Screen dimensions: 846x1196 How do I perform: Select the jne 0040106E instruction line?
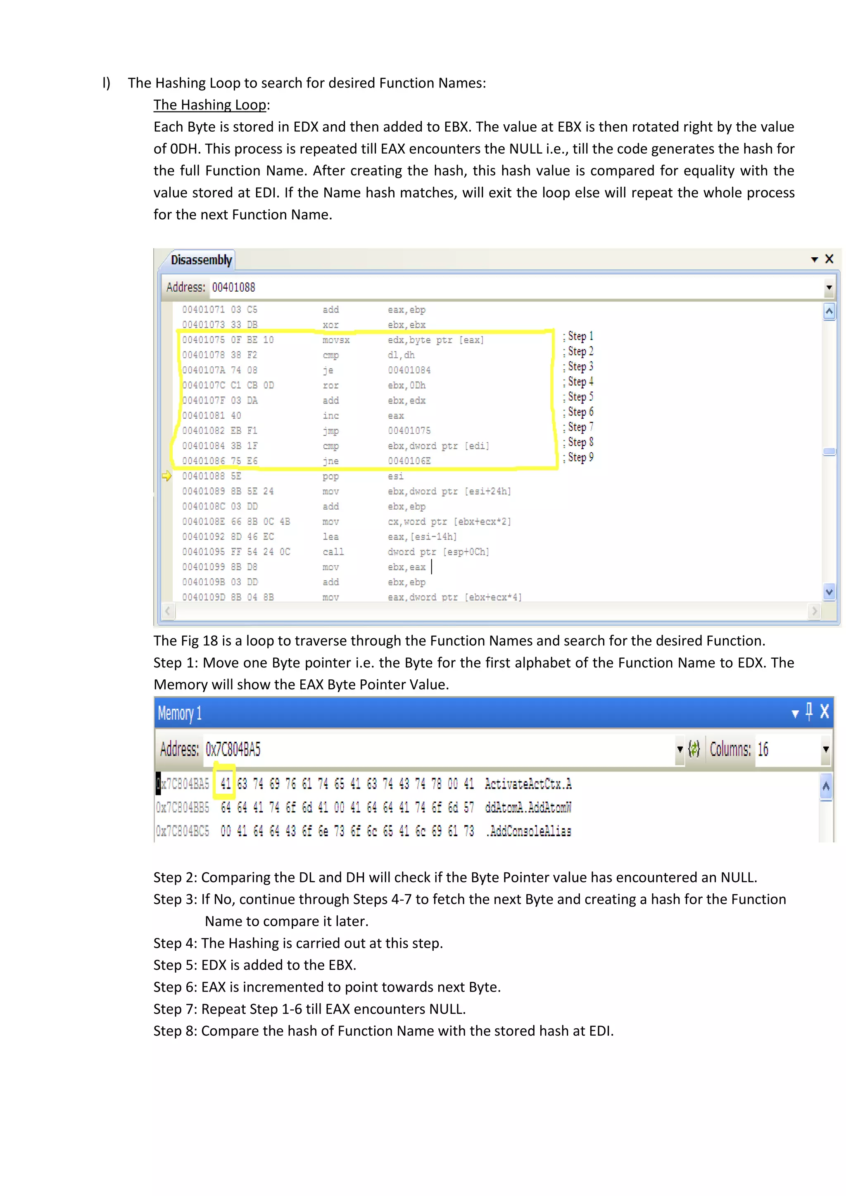point(307,460)
